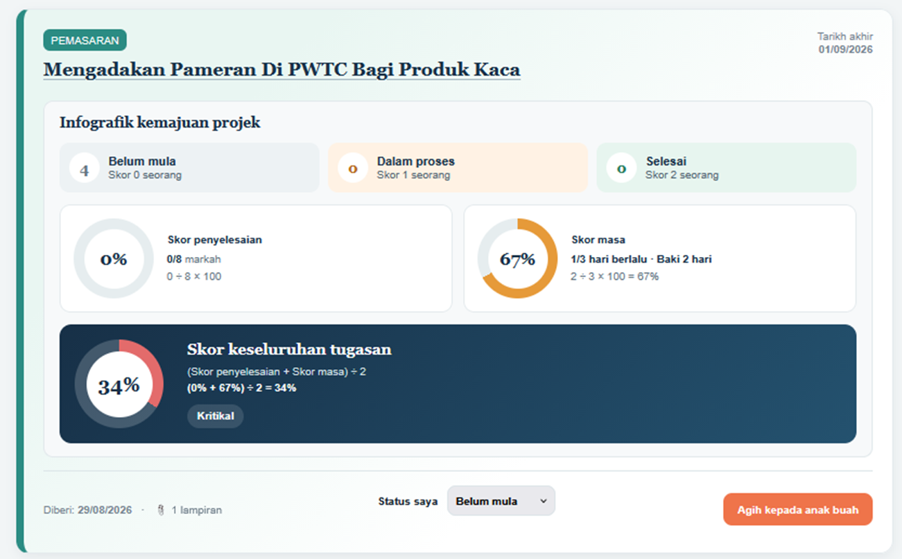Select the Selesai status card
The width and height of the screenshot is (902, 559).
click(726, 168)
